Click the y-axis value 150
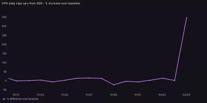 tap(4, 54)
